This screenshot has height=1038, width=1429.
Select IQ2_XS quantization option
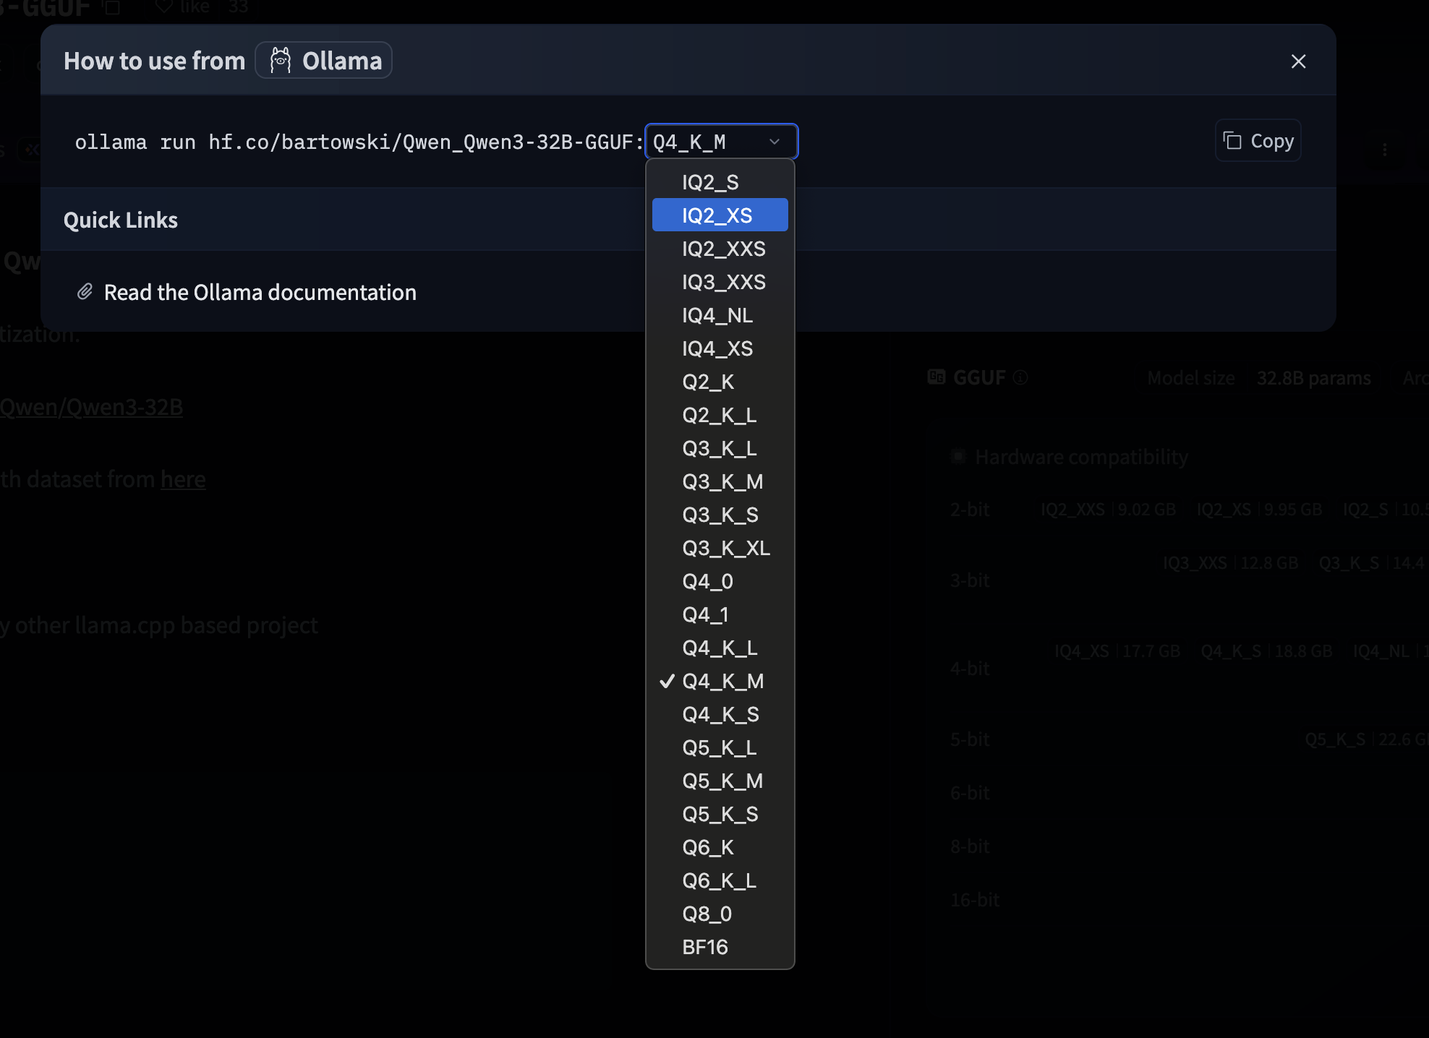pos(720,215)
